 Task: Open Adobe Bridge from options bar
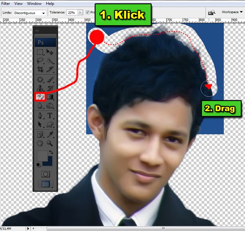[x=211, y=12]
